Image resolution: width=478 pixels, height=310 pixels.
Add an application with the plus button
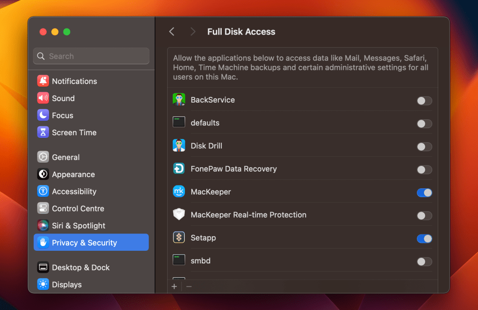(x=174, y=286)
